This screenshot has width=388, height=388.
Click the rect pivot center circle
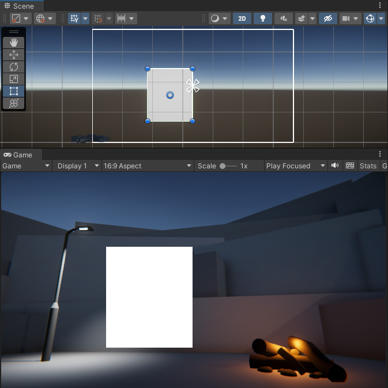[x=170, y=95]
